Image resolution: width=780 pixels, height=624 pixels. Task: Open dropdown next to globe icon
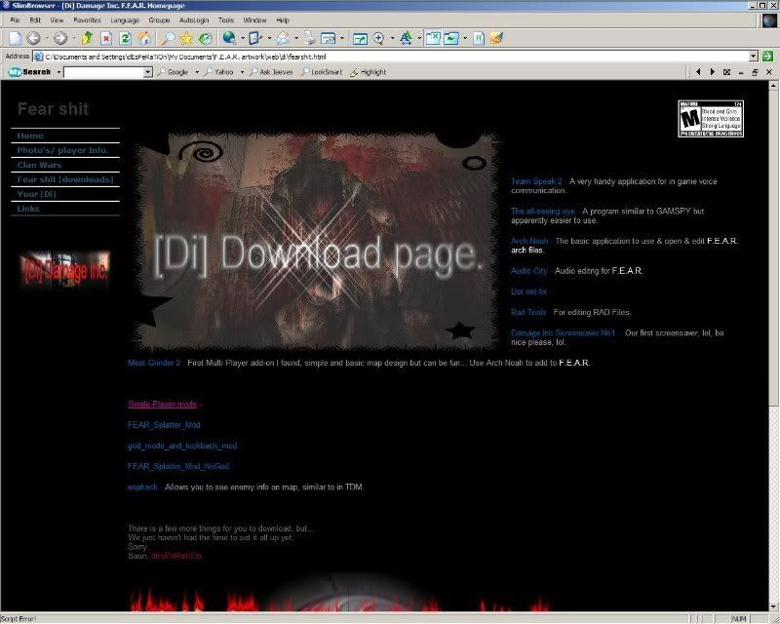242,38
